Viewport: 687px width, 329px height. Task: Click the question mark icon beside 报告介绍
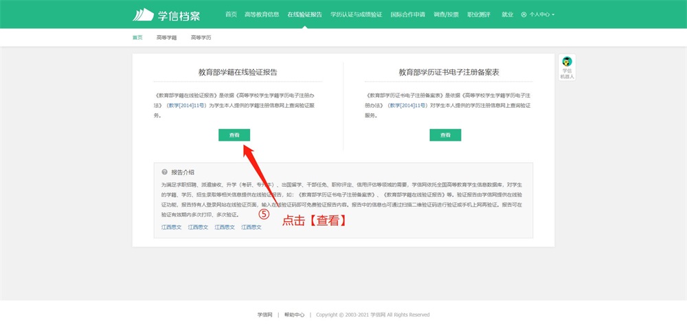(165, 172)
